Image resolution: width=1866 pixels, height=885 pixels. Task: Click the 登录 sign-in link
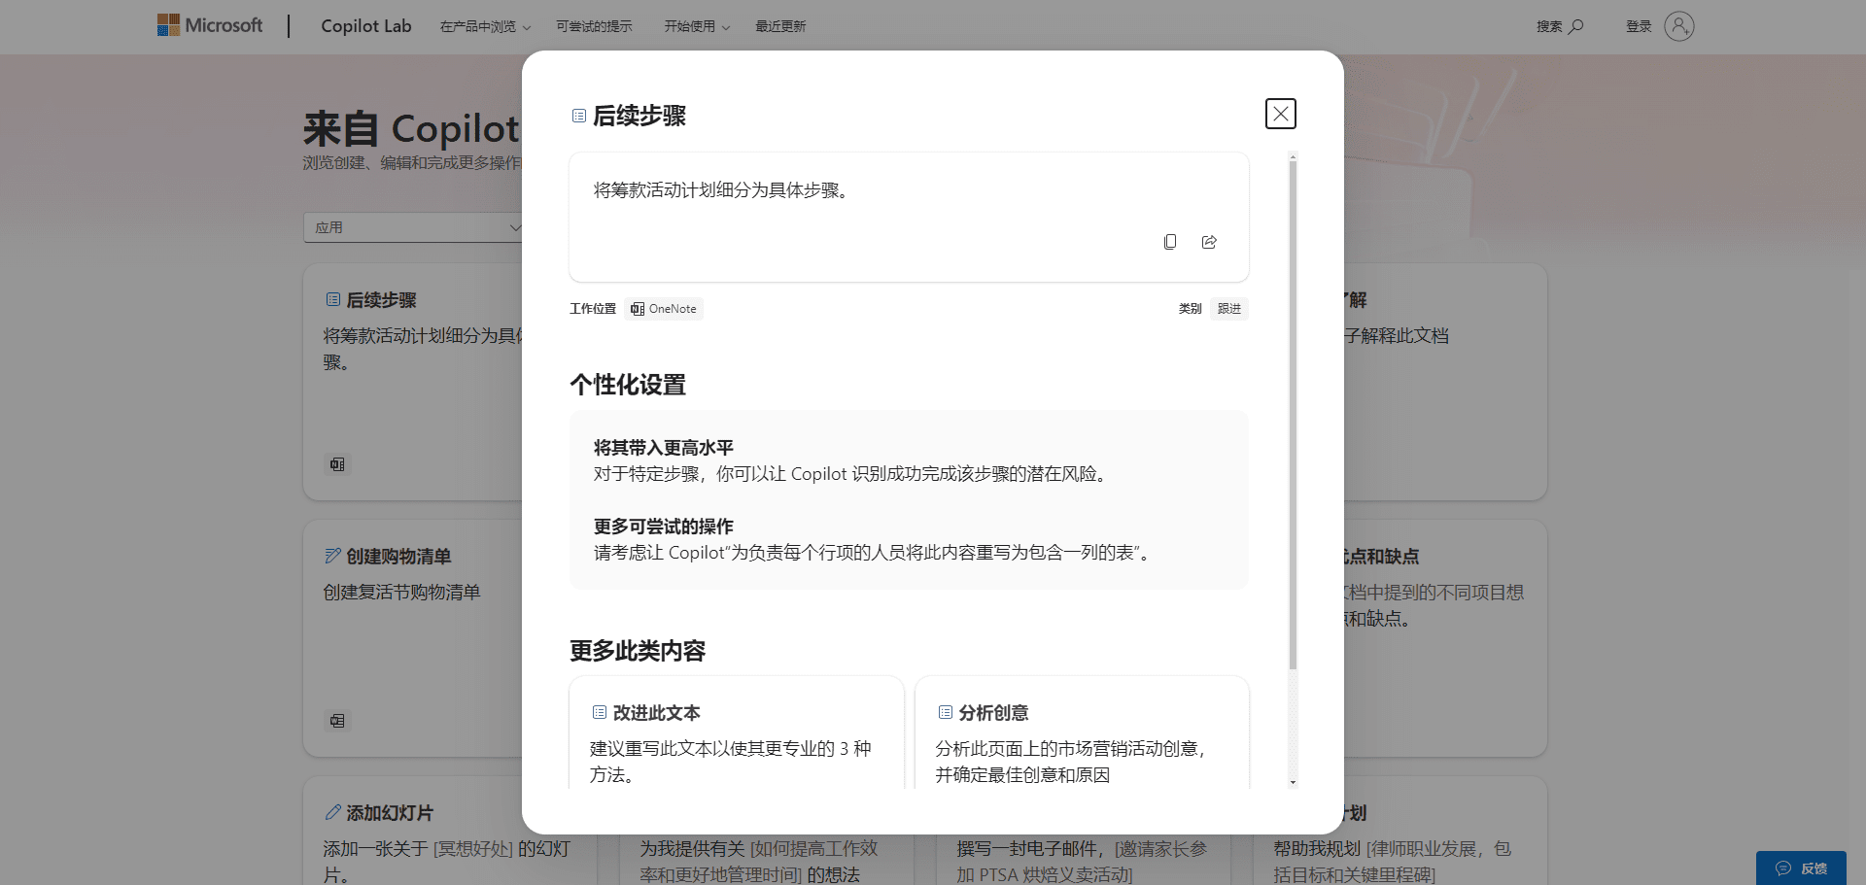coord(1639,26)
